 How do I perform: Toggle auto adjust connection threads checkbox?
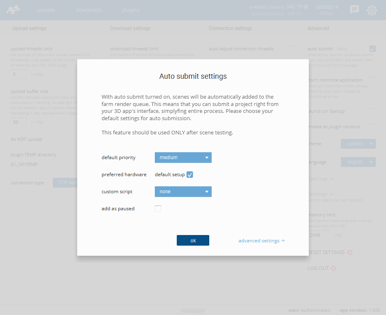[292, 49]
